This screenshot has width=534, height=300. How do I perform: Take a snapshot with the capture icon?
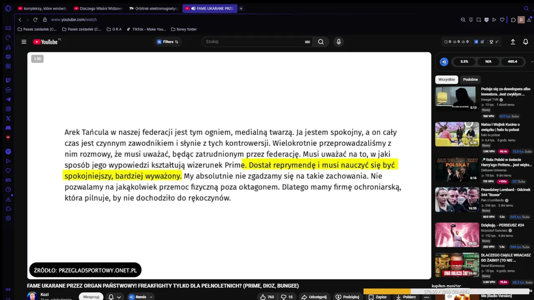click(479, 20)
